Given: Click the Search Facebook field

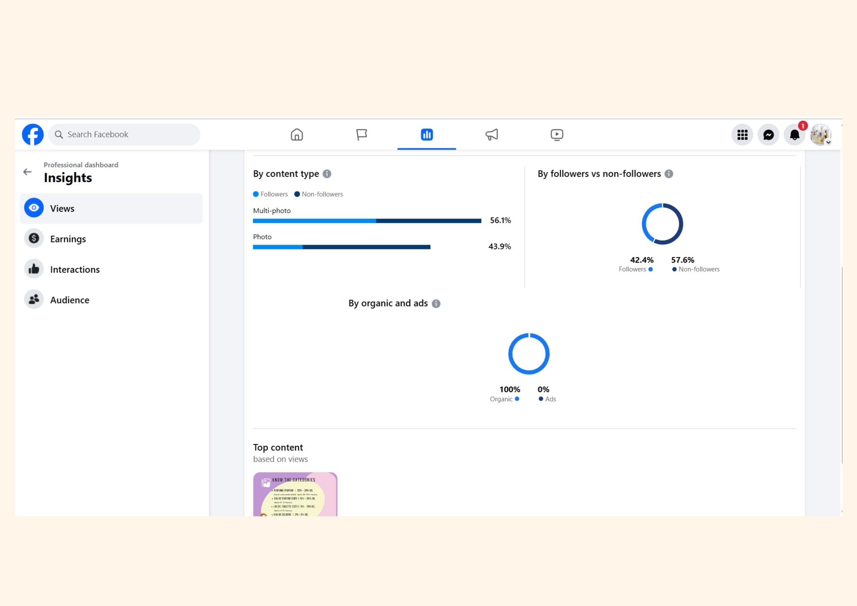Looking at the screenshot, I should pyautogui.click(x=124, y=135).
